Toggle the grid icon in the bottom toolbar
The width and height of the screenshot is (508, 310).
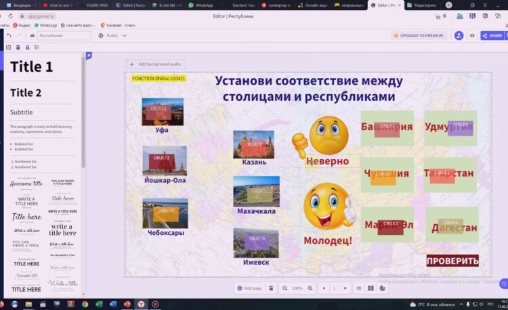[358, 288]
